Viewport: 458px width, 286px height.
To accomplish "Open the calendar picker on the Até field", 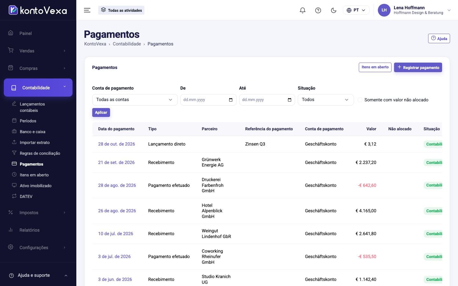I will click(x=289, y=100).
